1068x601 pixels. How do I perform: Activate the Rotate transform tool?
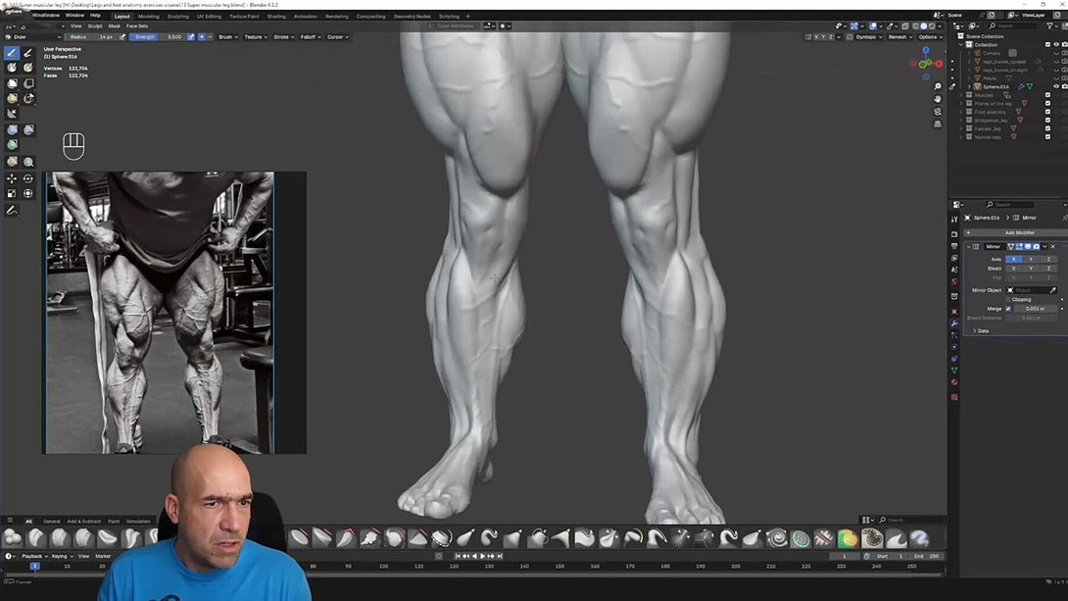point(28,178)
